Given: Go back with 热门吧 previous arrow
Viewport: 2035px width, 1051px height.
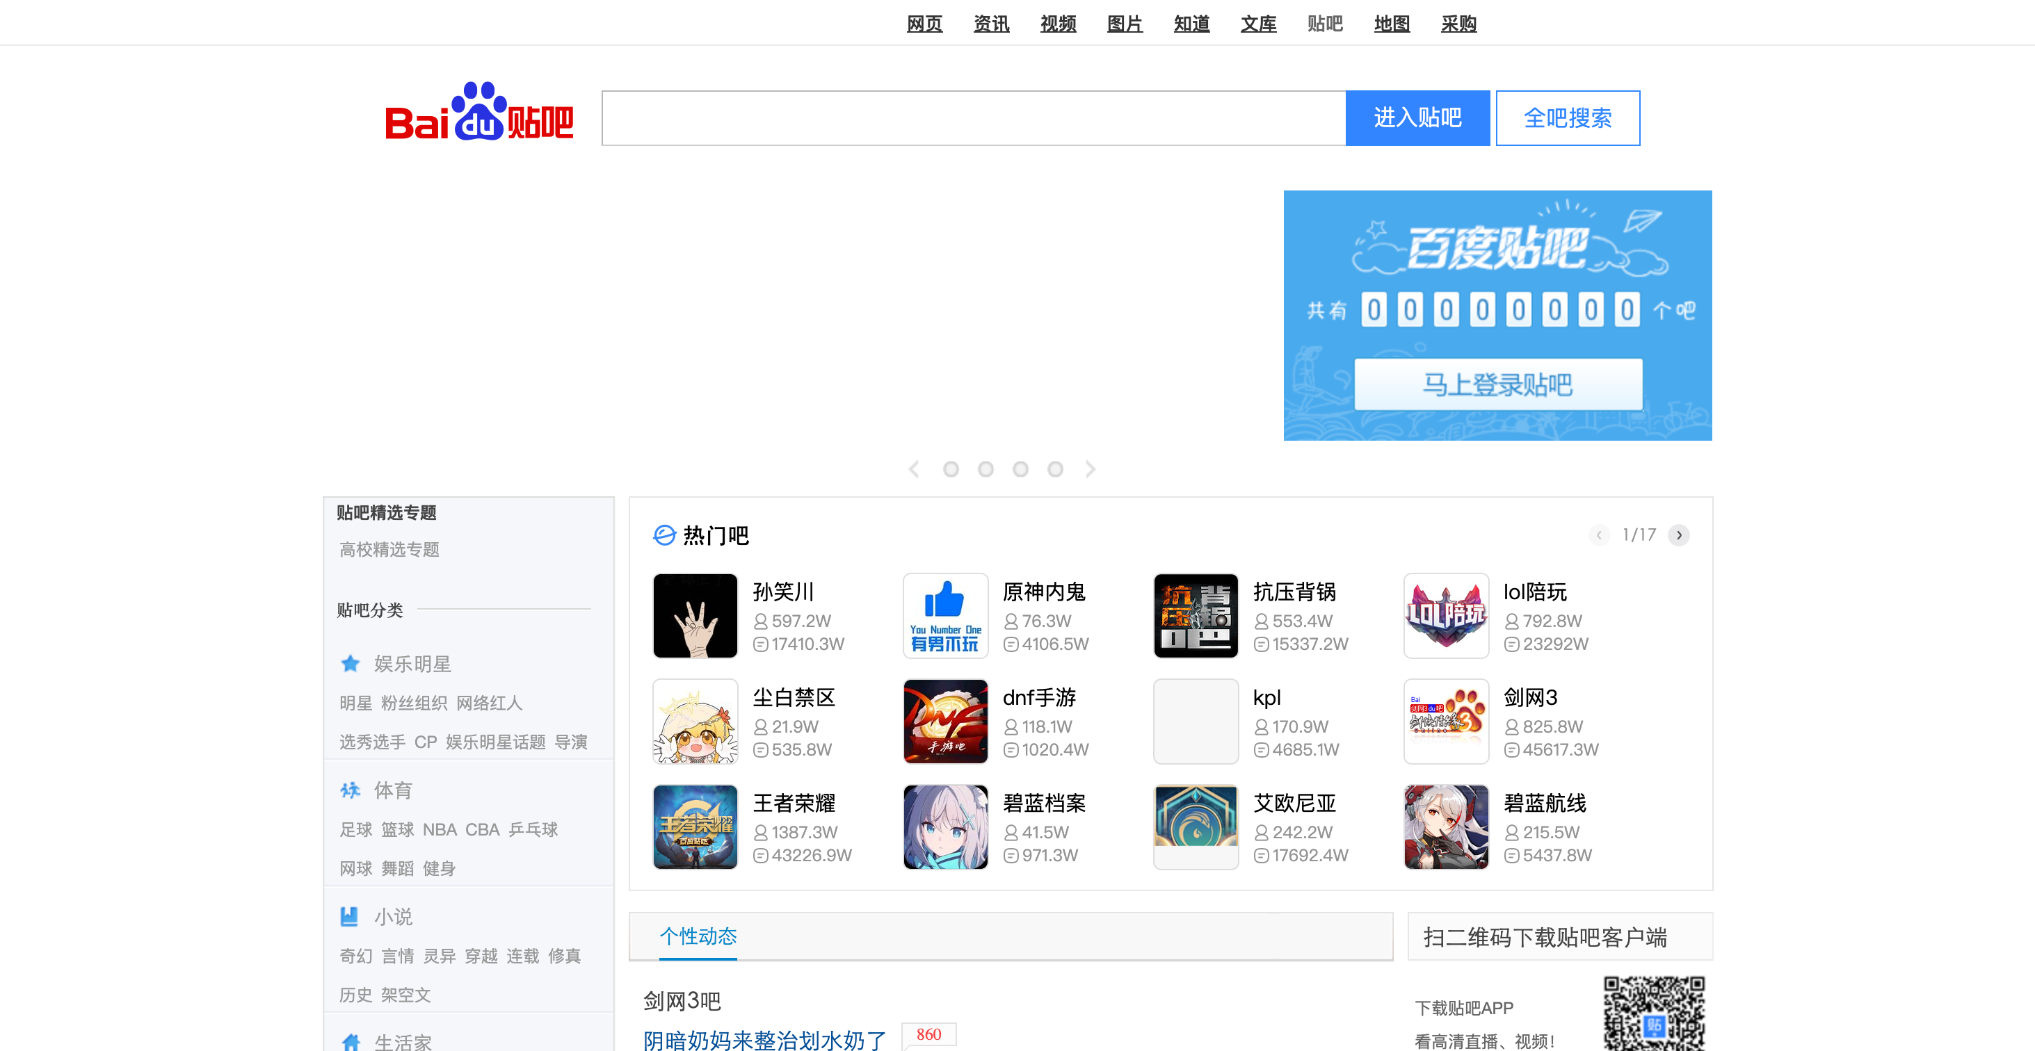Looking at the screenshot, I should click(1600, 535).
